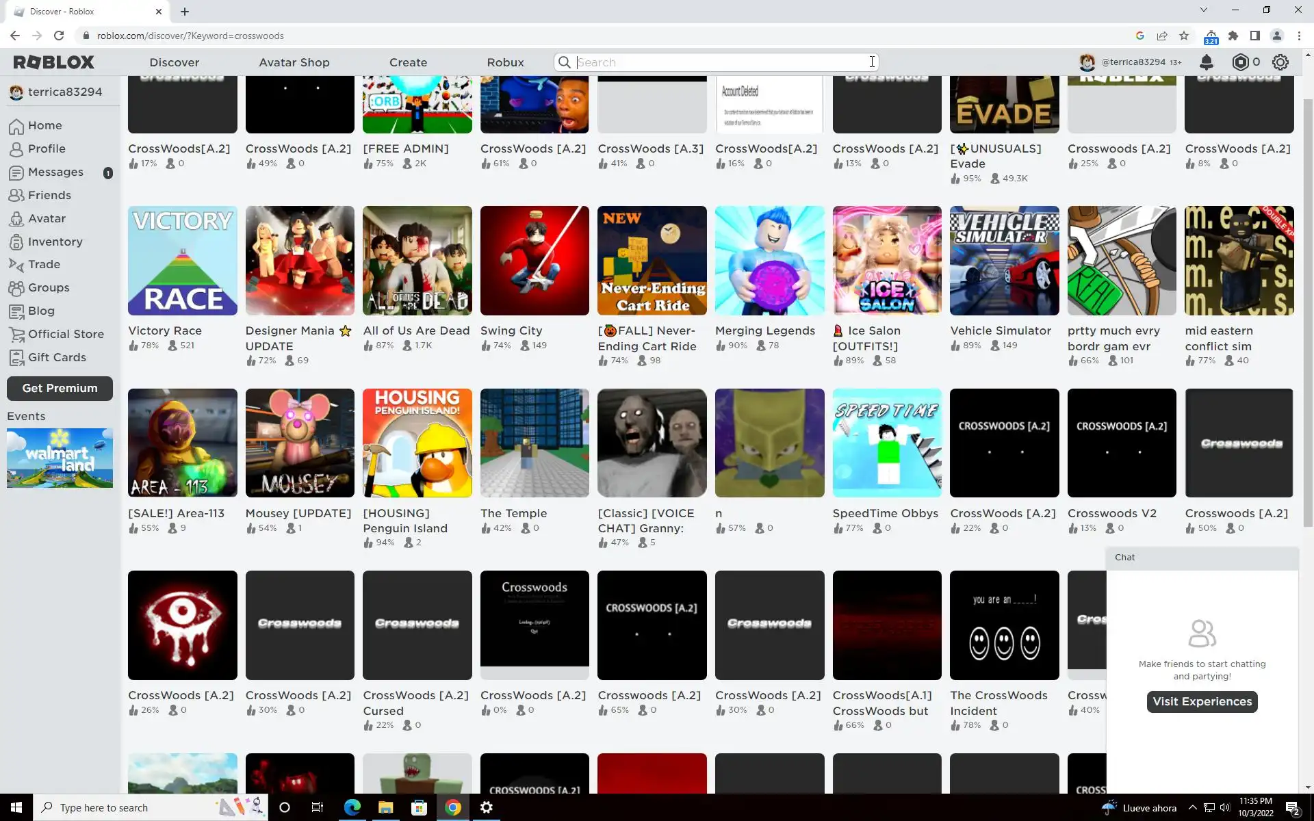
Task: Open Chrome three-dot menu
Action: click(1299, 36)
